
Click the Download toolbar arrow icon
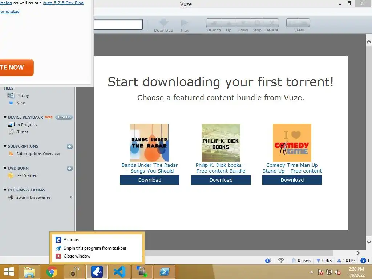(x=164, y=23)
